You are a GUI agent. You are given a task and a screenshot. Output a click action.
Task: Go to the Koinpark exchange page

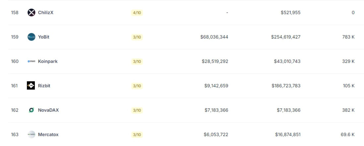48,61
